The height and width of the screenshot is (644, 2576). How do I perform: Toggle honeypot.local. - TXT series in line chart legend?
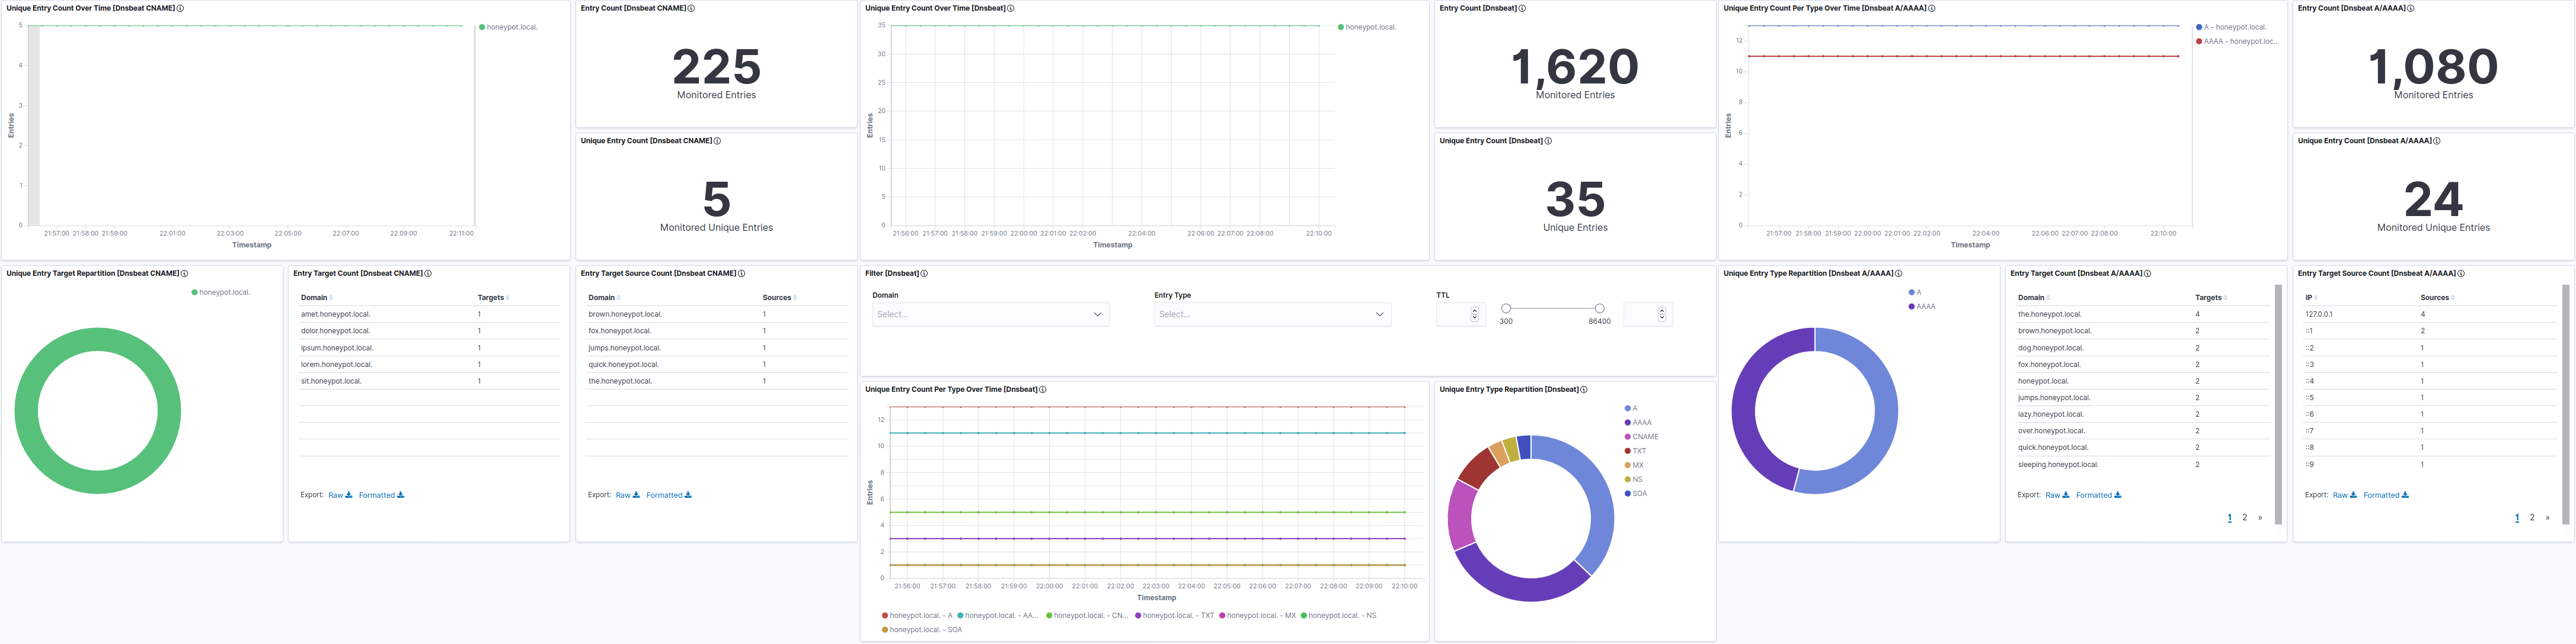1177,615
